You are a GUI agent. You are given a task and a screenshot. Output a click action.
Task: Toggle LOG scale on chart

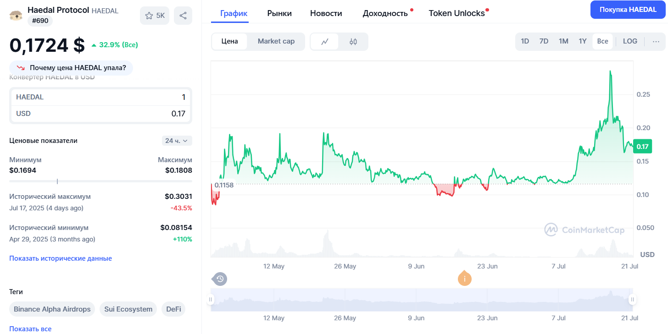coord(630,41)
